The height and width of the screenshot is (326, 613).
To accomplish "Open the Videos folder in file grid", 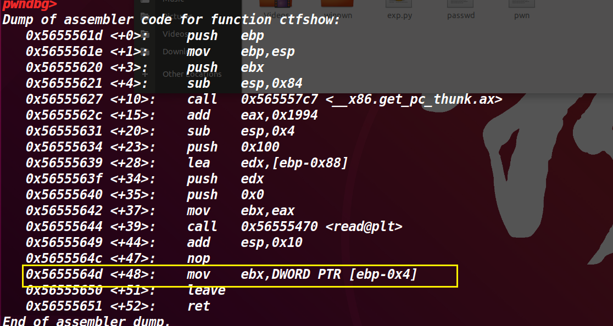I will click(x=276, y=7).
